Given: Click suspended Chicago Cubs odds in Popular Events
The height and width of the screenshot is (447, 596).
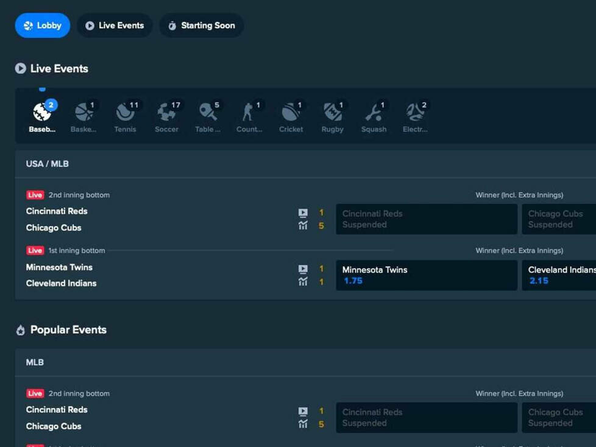Looking at the screenshot, I should 559,418.
